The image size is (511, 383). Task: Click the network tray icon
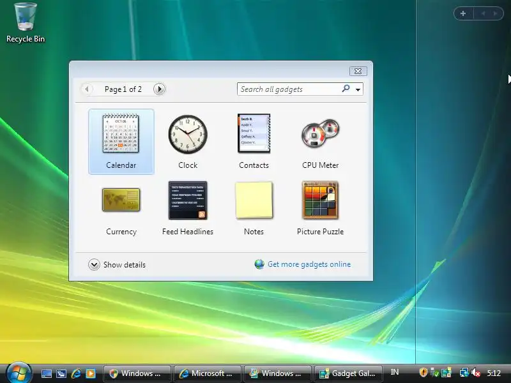pos(464,372)
